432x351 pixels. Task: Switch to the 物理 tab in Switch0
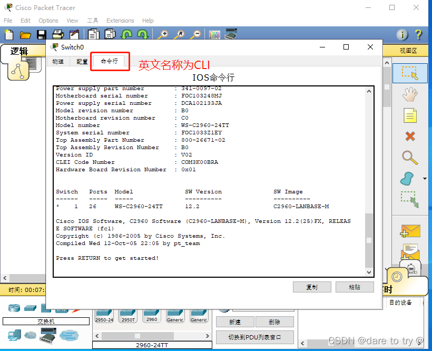58,62
